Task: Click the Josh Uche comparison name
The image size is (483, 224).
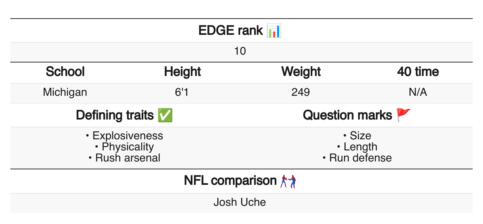Action: coord(240,203)
